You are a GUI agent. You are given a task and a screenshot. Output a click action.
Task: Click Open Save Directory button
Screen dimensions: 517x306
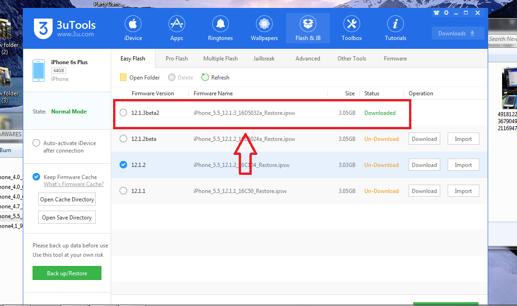(x=67, y=217)
